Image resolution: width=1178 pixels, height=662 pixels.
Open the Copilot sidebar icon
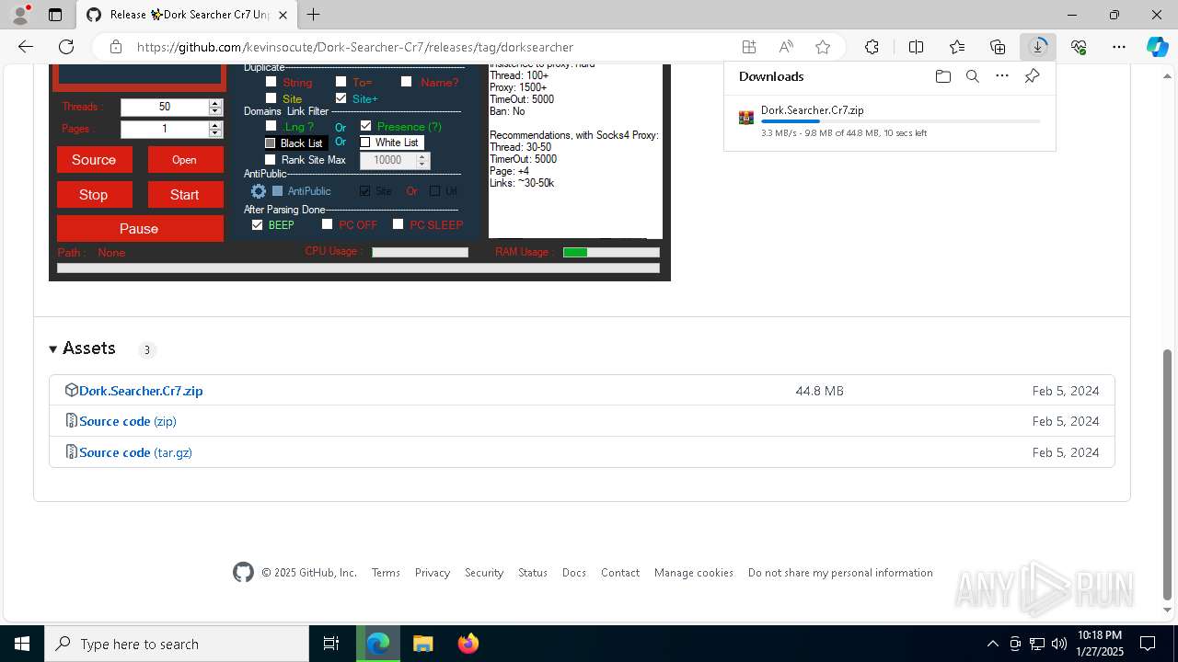coord(1158,47)
